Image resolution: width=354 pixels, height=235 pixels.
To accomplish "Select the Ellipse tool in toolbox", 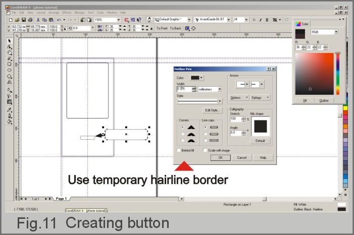I will pyautogui.click(x=9, y=70).
